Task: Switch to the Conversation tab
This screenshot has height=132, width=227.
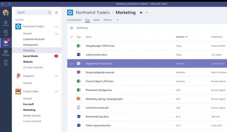Action: [74, 20]
